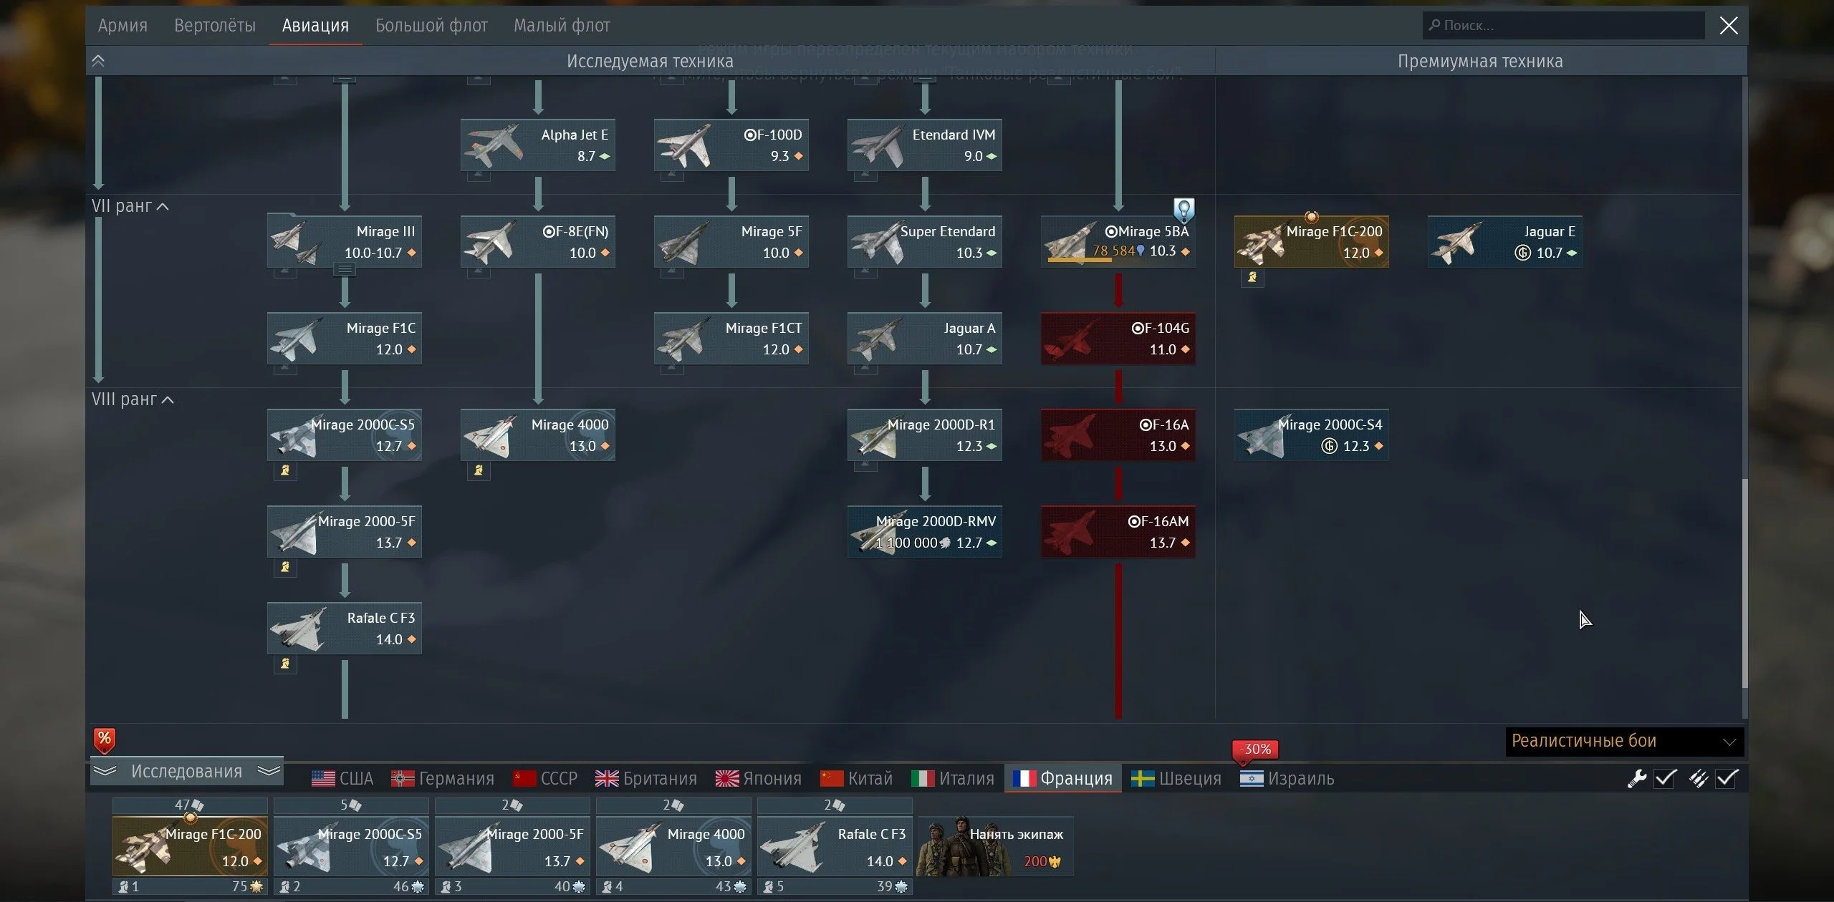Click the -30% sale tag above Израиль
Viewport: 1834px width, 902px height.
(x=1257, y=749)
